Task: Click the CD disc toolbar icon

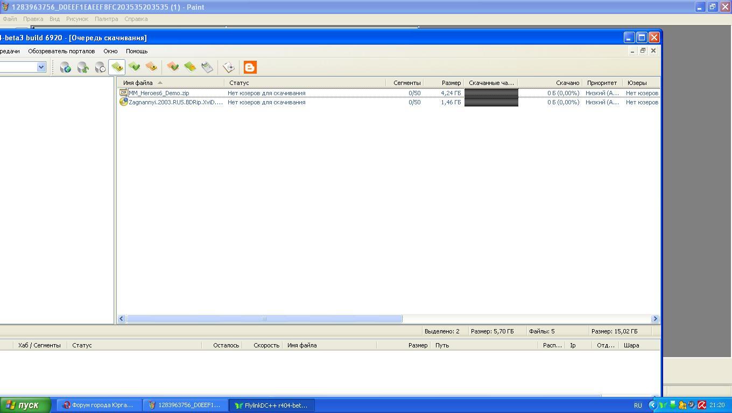Action: coord(229,67)
